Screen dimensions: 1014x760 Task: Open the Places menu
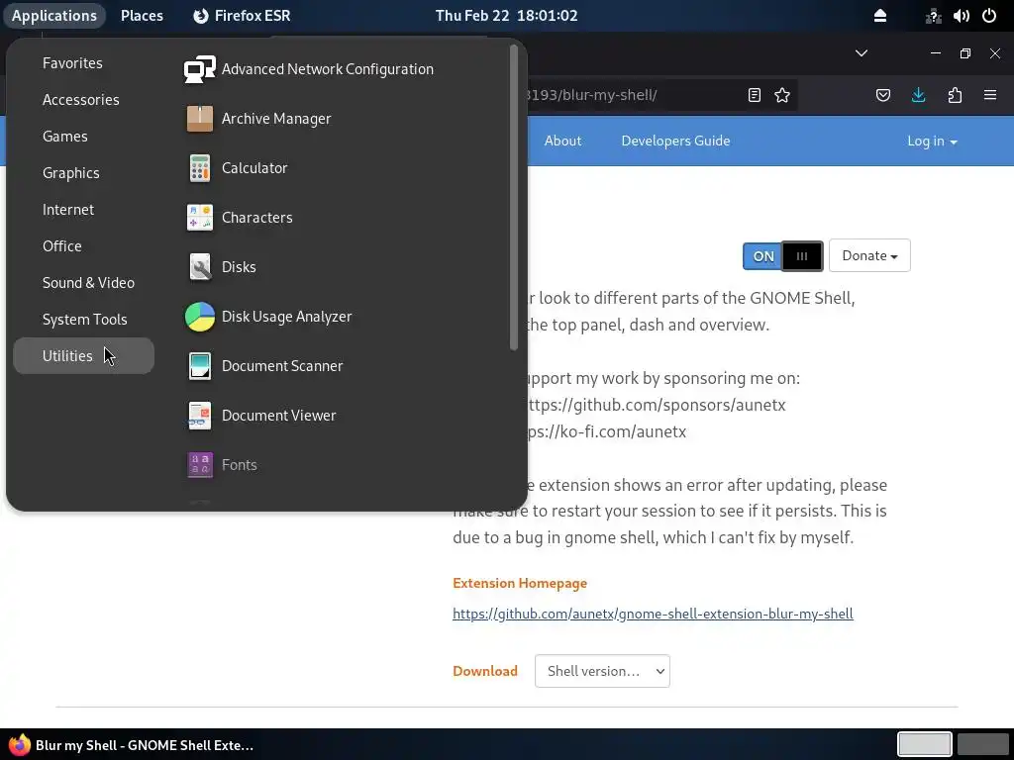pyautogui.click(x=142, y=16)
